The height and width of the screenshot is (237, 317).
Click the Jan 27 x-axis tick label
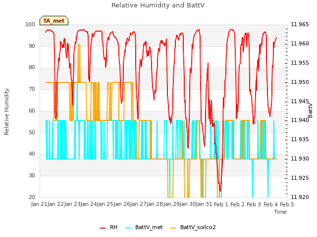click(x=139, y=204)
